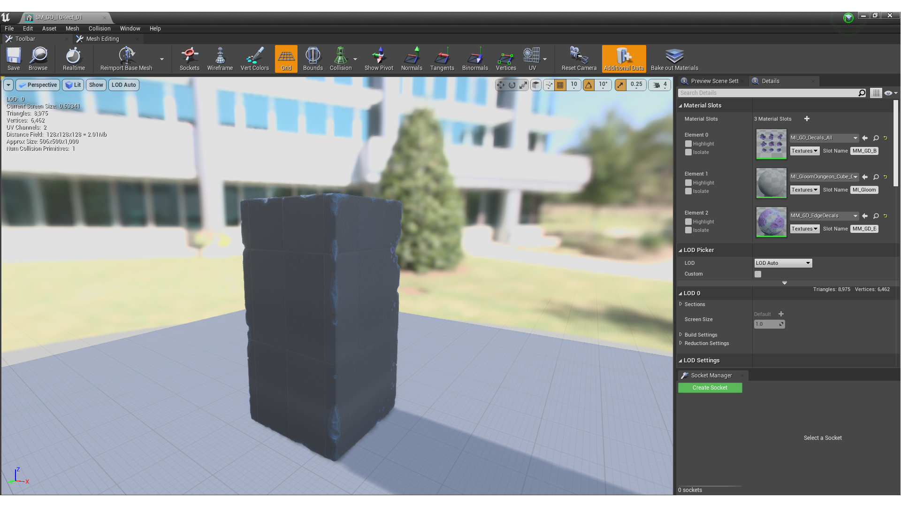Viewport: 901px width, 507px height.
Task: Open the File menu
Action: tap(9, 29)
